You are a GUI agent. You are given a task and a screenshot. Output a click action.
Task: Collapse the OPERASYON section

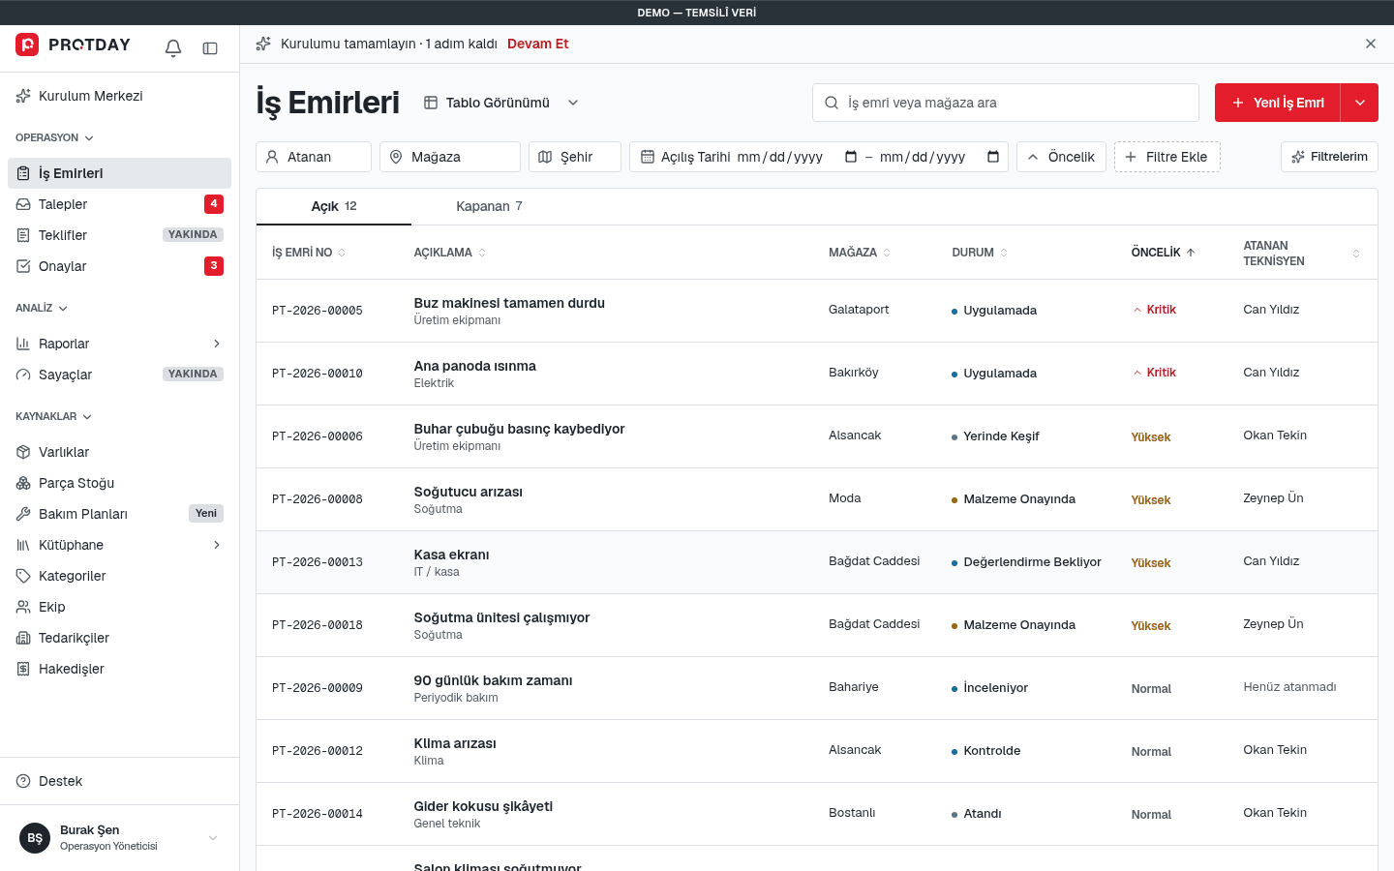(x=55, y=137)
